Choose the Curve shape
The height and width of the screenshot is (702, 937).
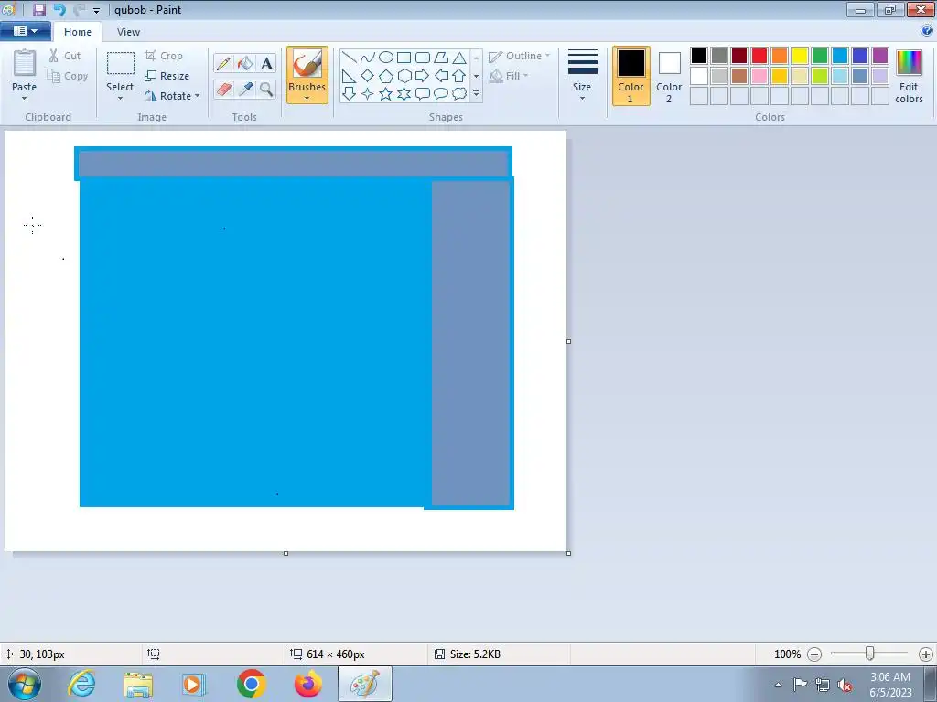pos(368,58)
